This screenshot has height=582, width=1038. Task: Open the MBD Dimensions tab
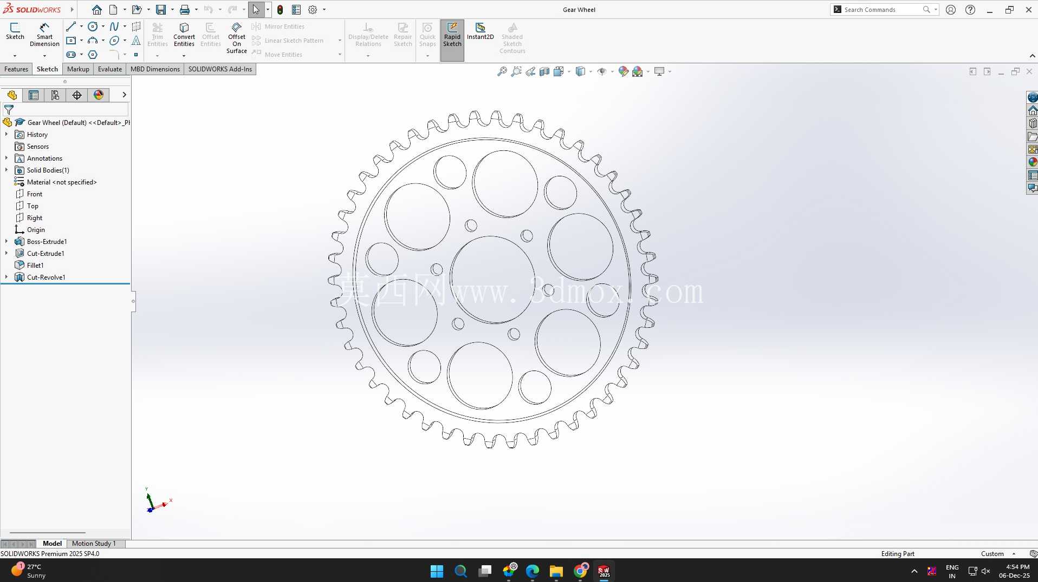point(155,69)
